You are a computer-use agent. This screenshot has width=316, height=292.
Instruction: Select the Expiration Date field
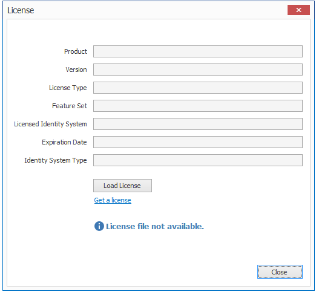click(198, 142)
